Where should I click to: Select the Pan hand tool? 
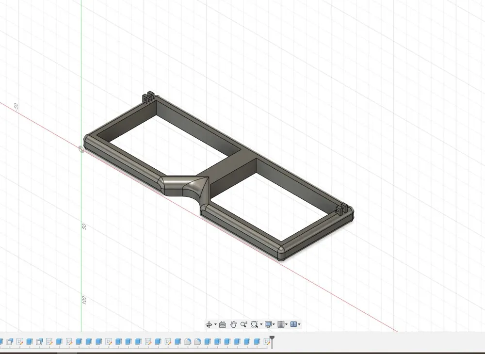point(233,324)
